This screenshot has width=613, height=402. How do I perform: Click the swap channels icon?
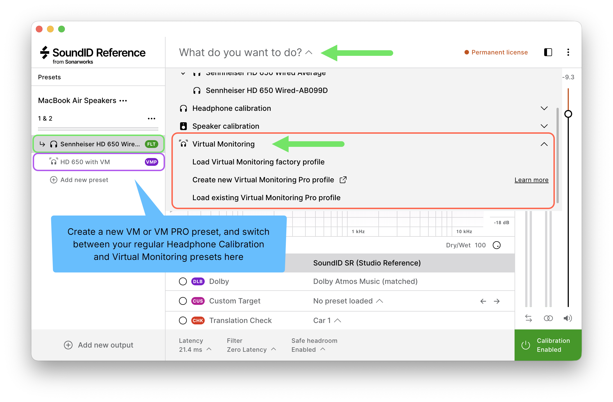coord(528,318)
